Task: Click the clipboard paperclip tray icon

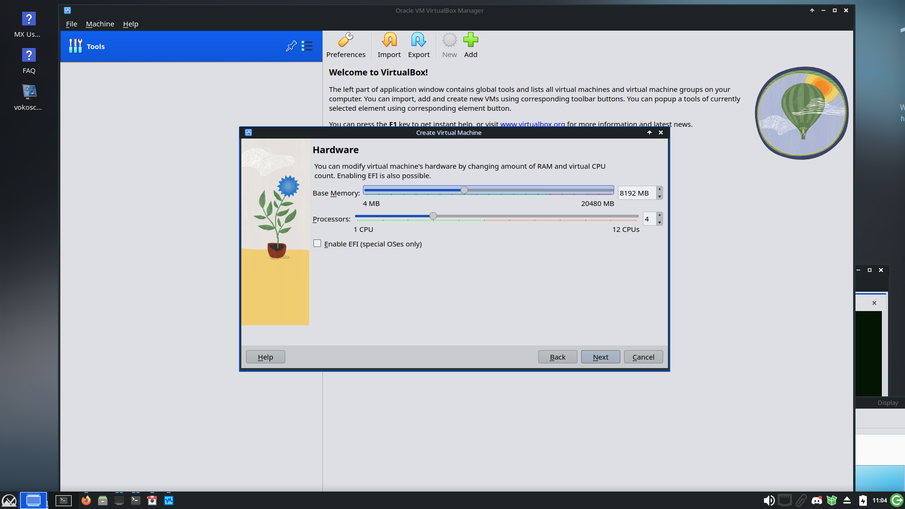Action: coord(801,501)
